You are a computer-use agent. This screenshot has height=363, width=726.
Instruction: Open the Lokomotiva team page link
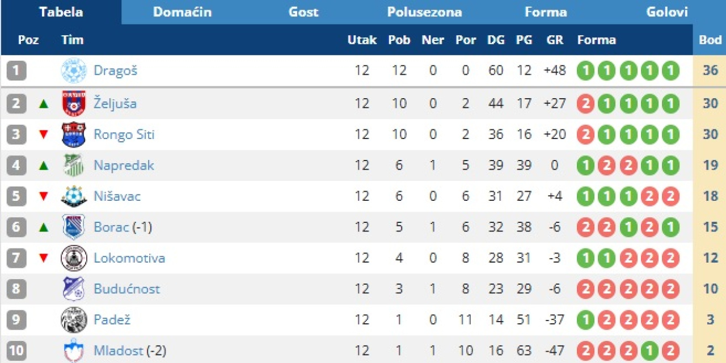(129, 258)
